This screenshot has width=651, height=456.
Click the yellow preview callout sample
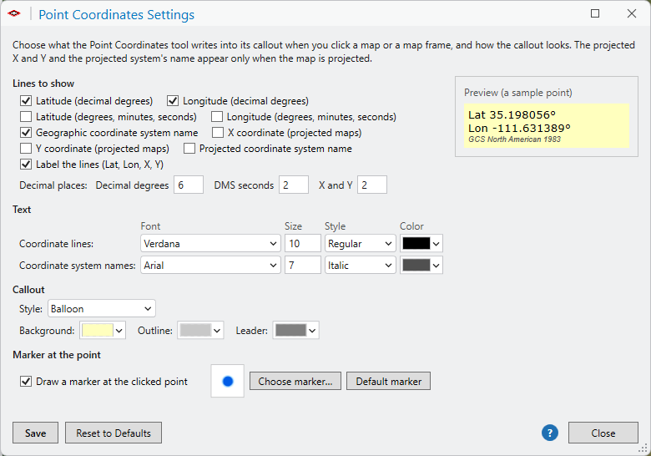click(547, 126)
